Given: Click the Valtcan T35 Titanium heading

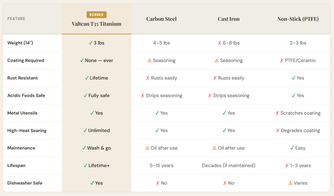Looking at the screenshot, I should 96,24.
